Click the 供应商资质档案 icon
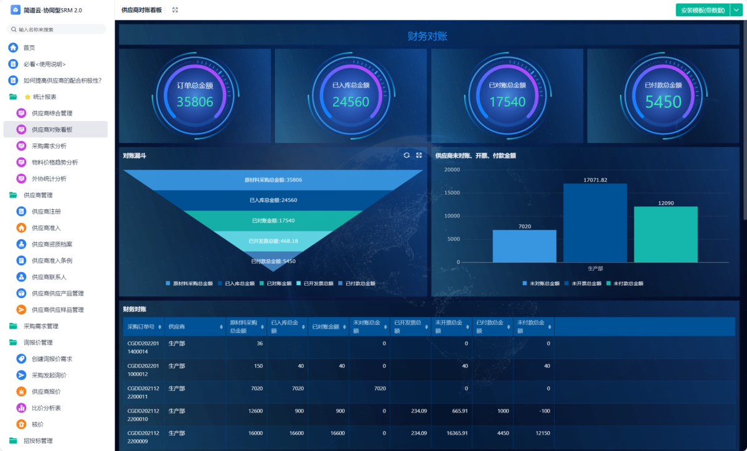This screenshot has height=451, width=747. (21, 244)
